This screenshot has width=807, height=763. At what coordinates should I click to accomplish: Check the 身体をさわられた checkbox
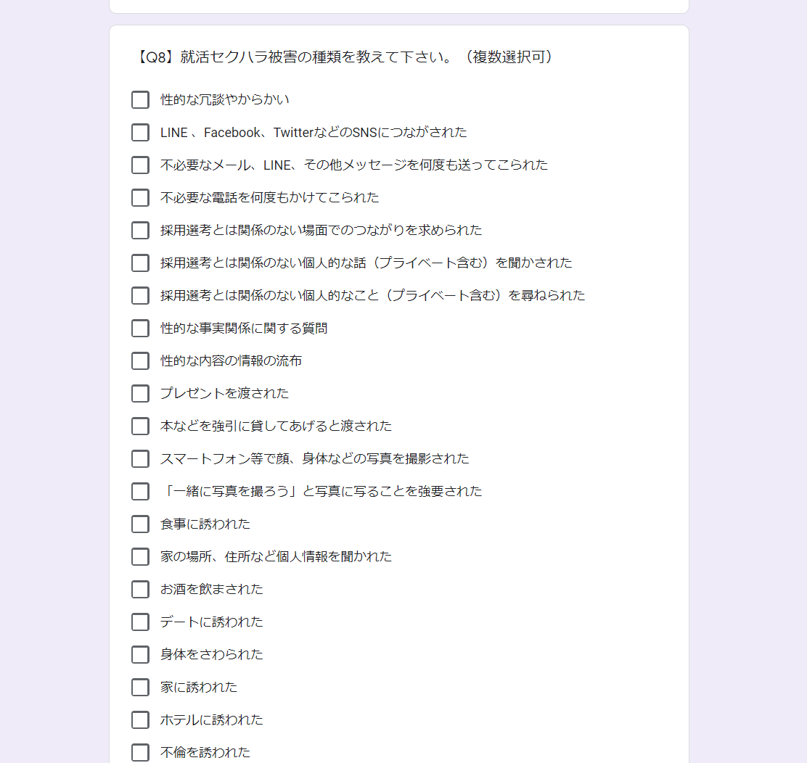(140, 654)
